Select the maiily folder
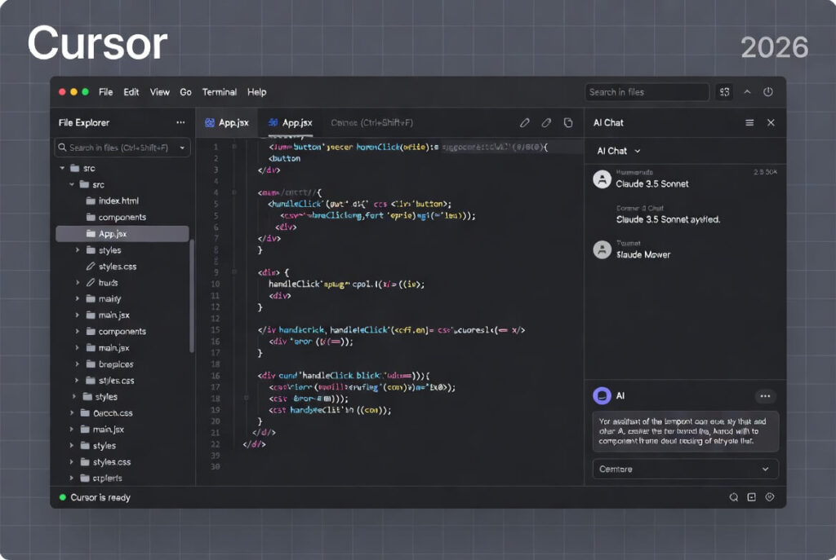The height and width of the screenshot is (560, 836). pos(109,299)
